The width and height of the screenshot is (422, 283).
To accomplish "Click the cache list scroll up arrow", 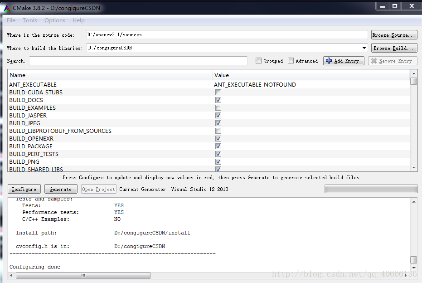I will [414, 73].
